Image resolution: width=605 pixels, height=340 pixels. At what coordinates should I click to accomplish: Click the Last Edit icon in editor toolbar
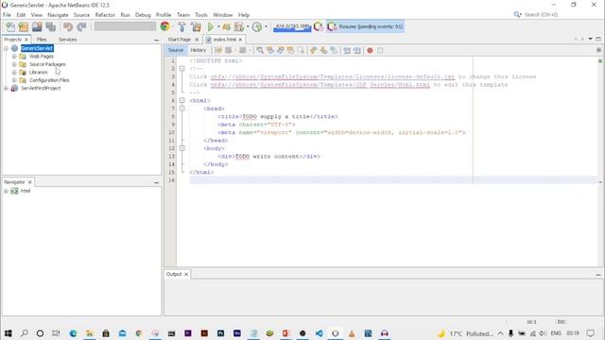218,50
